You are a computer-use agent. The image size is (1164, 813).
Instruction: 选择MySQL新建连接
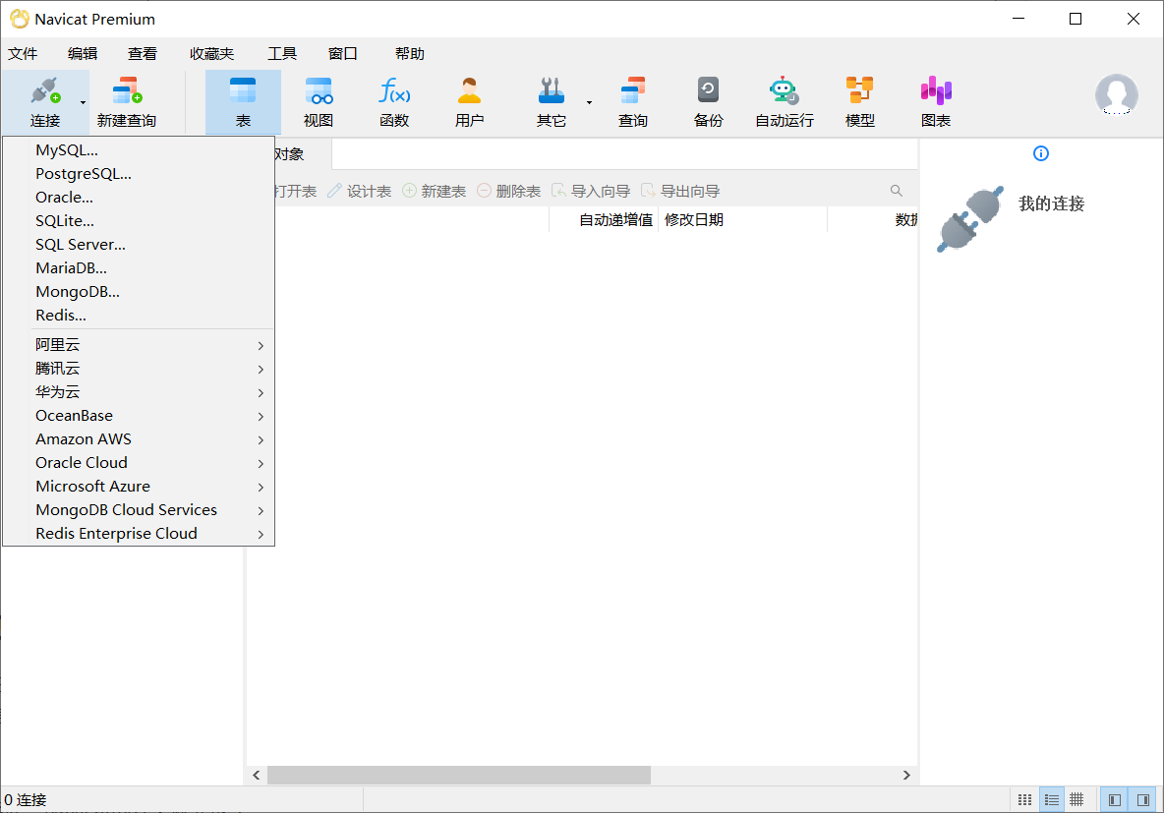click(x=65, y=149)
